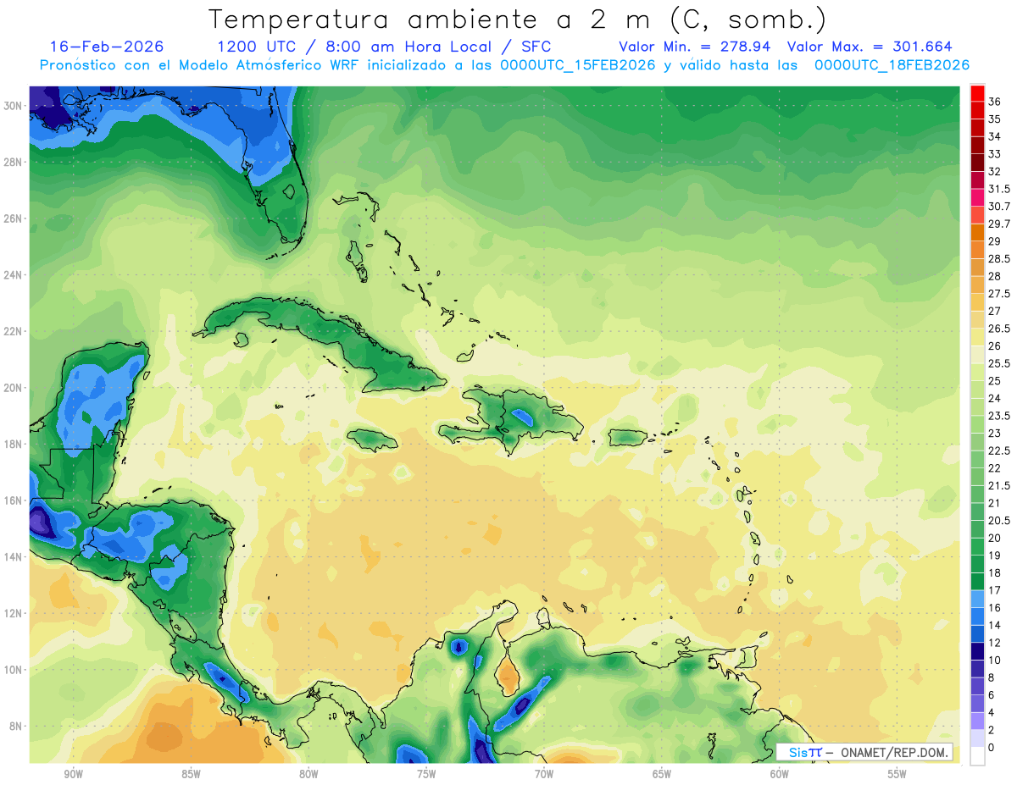Click the '60W' longitude label
Image resolution: width=1017 pixels, height=785 pixels.
779,774
